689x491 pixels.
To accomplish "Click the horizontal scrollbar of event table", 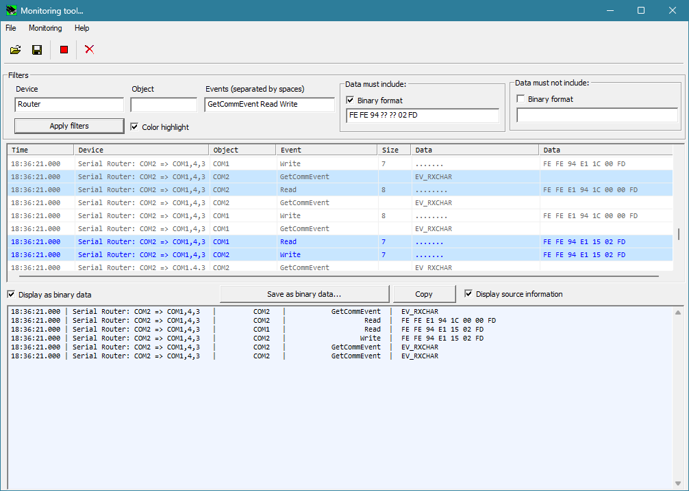I will tap(339, 276).
